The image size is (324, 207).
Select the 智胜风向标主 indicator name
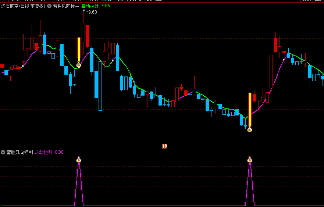coord(66,6)
